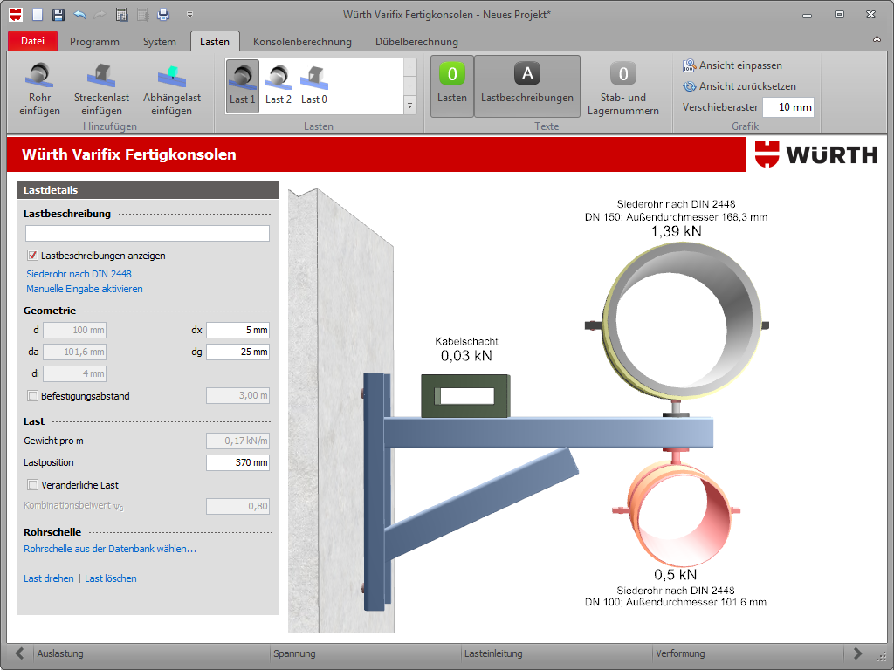Click the Last löschen link
This screenshot has width=894, height=670.
[x=111, y=578]
